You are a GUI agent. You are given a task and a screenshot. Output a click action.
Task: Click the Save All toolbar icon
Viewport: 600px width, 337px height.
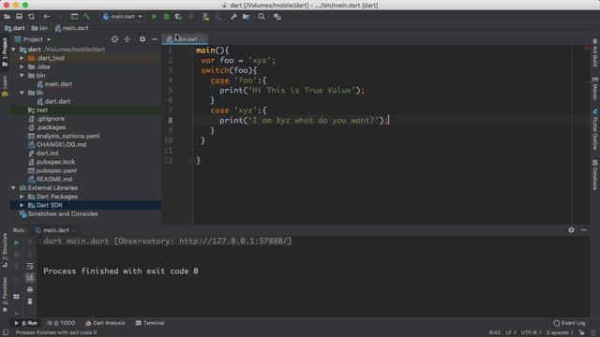pyautogui.click(x=19, y=17)
